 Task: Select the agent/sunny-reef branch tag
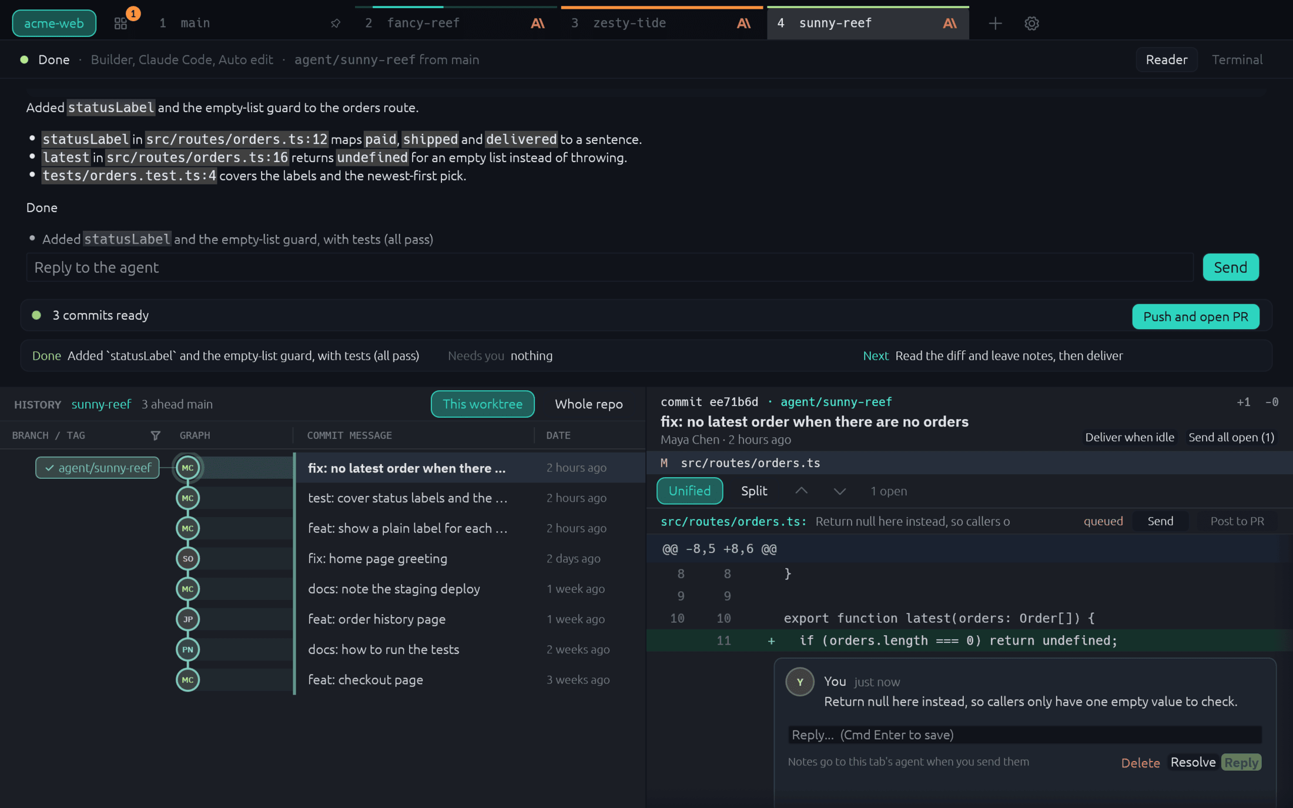tap(98, 468)
